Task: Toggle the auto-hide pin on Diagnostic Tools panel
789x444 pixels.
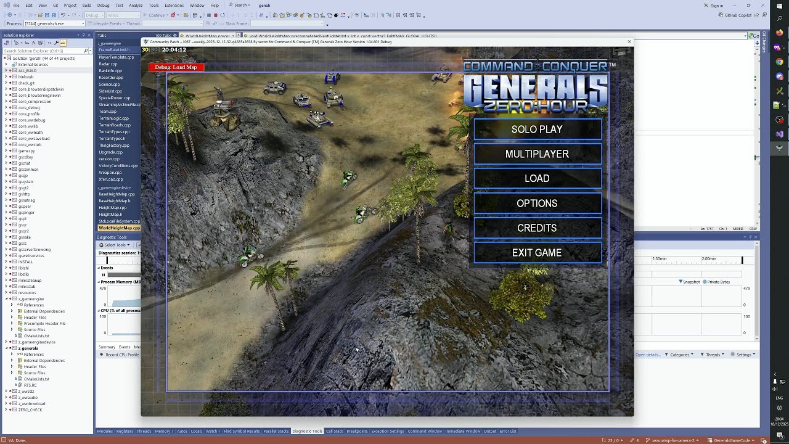Action: tap(750, 237)
